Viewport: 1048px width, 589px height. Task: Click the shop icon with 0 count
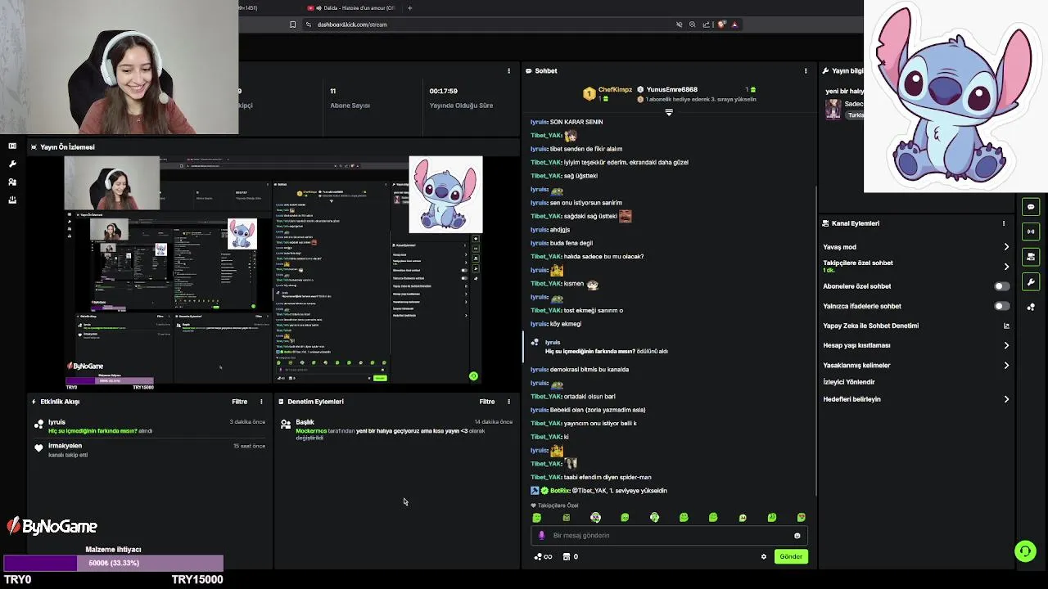coord(570,556)
